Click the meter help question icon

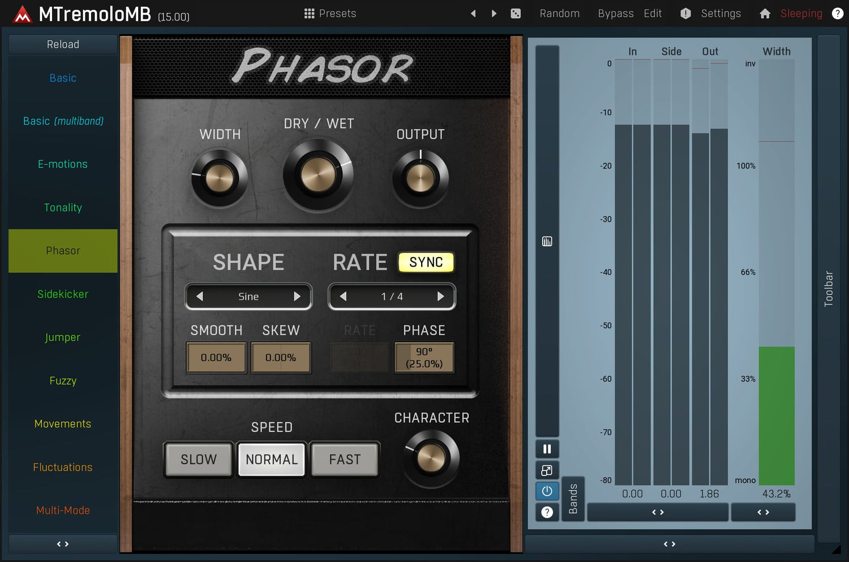pos(547,512)
